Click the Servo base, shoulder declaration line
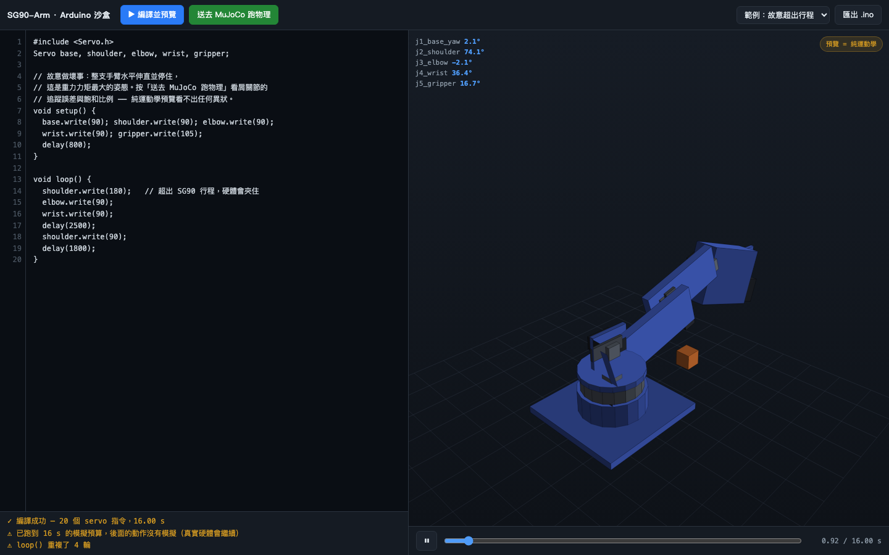 click(x=131, y=54)
